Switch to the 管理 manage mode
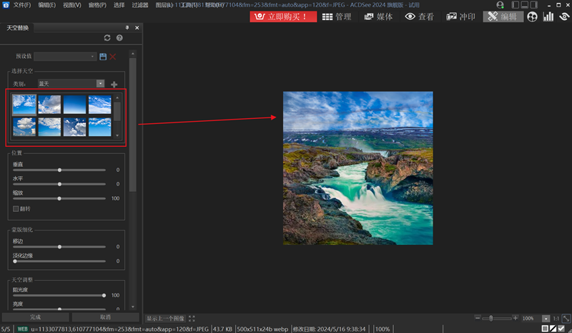 coord(336,16)
